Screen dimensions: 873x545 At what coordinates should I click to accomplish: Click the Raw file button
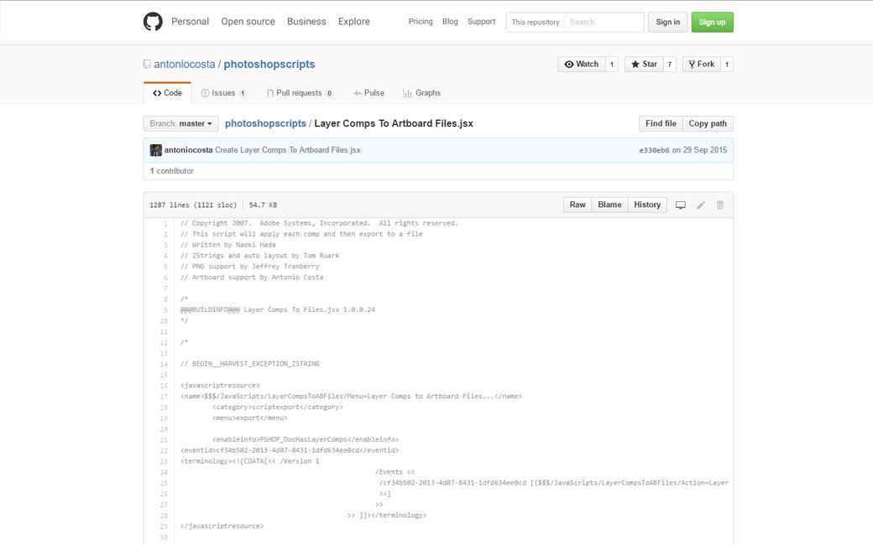click(x=578, y=205)
